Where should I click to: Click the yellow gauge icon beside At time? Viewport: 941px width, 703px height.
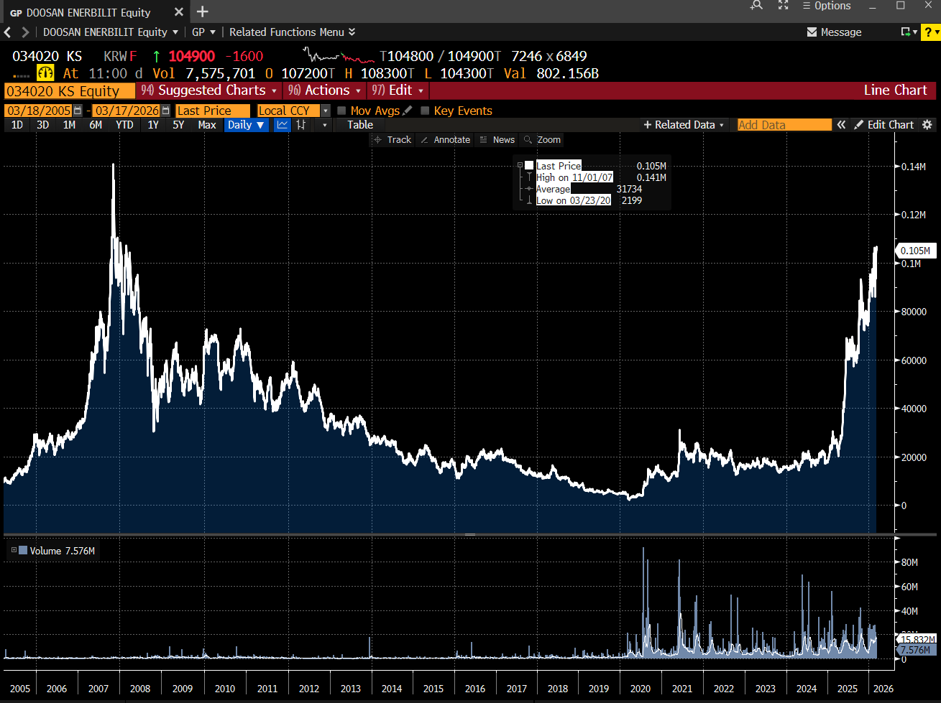tap(45, 73)
